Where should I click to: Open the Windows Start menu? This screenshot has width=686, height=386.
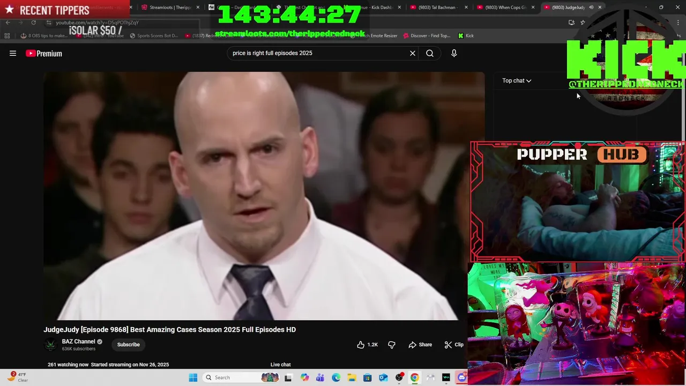point(193,377)
